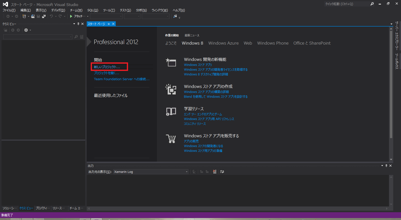Switch to 最新ニュース section
This screenshot has width=401, height=220.
192,35
